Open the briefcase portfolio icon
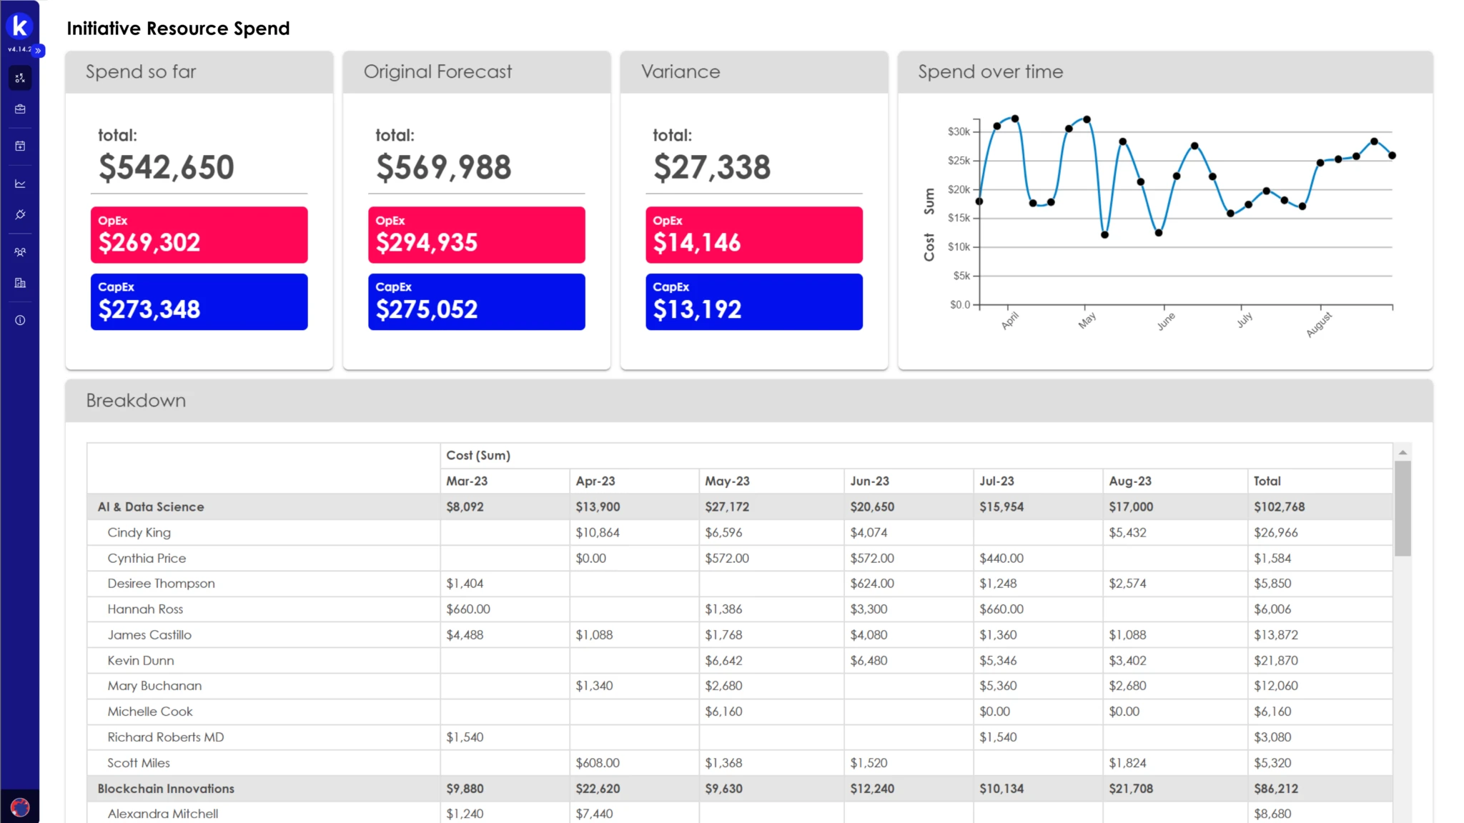This screenshot has height=823, width=1464. (x=20, y=109)
